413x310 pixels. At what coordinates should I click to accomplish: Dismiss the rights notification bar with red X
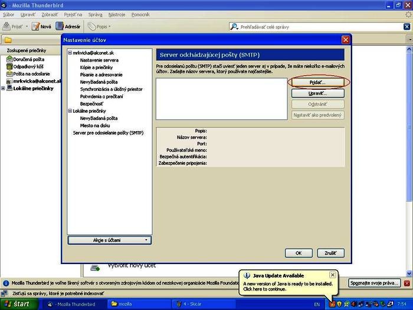(407, 283)
